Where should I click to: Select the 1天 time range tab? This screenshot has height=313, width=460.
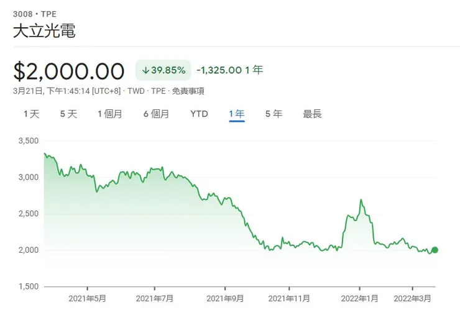click(x=31, y=114)
